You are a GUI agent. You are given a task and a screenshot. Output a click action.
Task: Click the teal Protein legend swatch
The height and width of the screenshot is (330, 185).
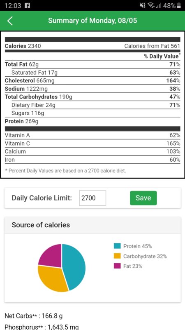tap(117, 246)
